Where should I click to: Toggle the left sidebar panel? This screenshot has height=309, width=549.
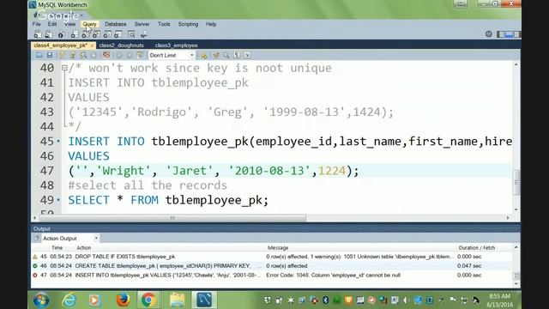501,34
